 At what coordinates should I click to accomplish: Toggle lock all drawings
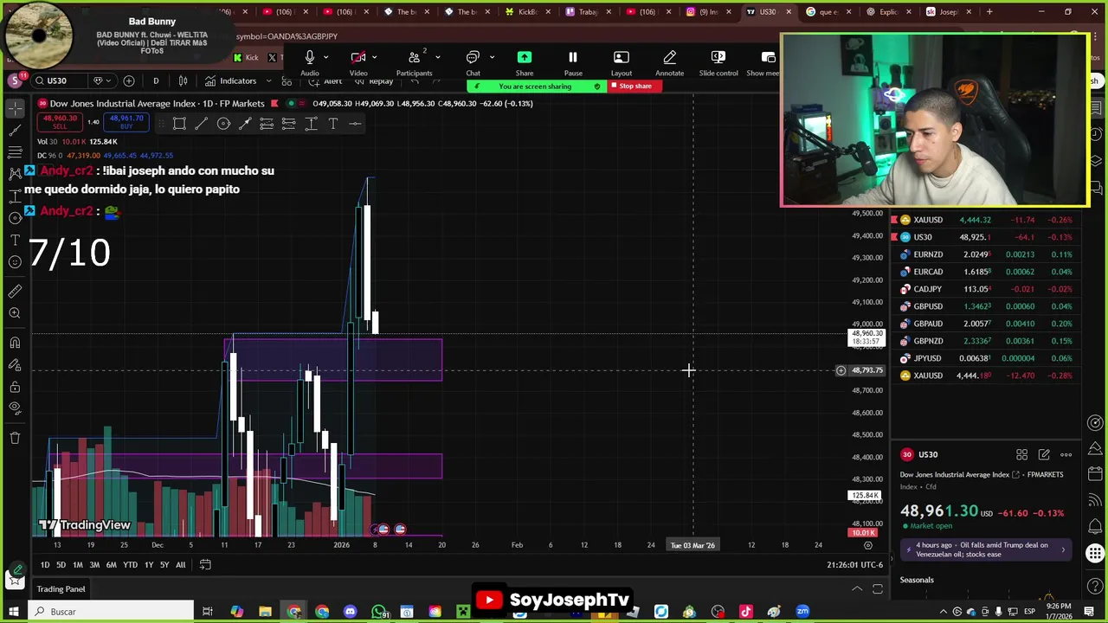click(15, 387)
